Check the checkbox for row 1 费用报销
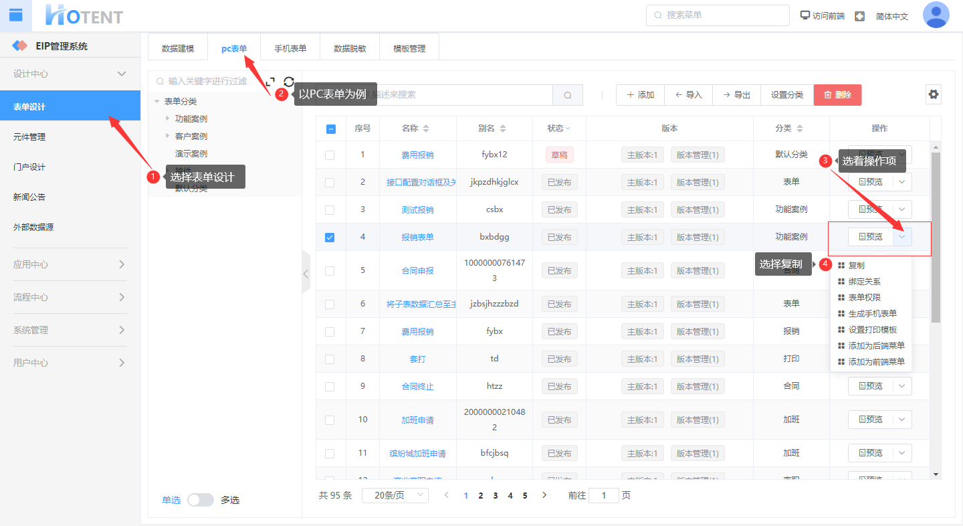The image size is (963, 526). pos(330,155)
